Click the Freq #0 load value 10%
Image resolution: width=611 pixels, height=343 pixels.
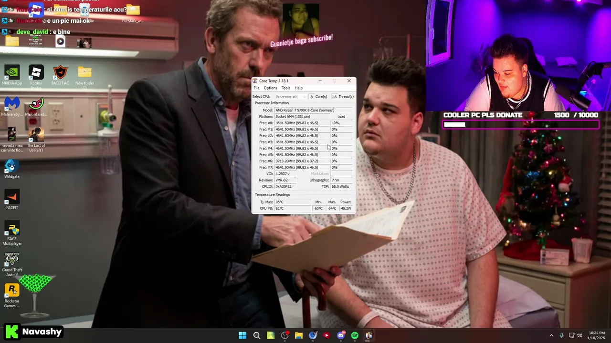click(342, 123)
